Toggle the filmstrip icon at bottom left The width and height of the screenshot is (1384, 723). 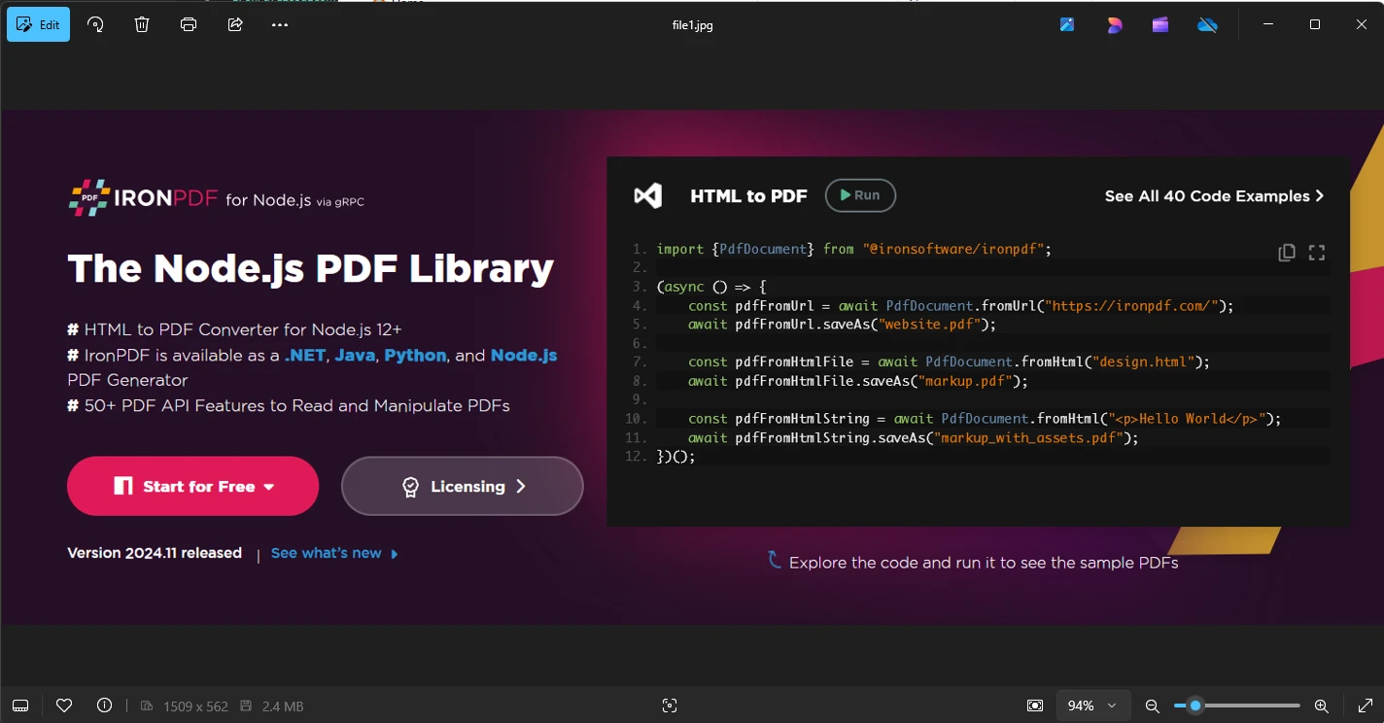click(20, 706)
